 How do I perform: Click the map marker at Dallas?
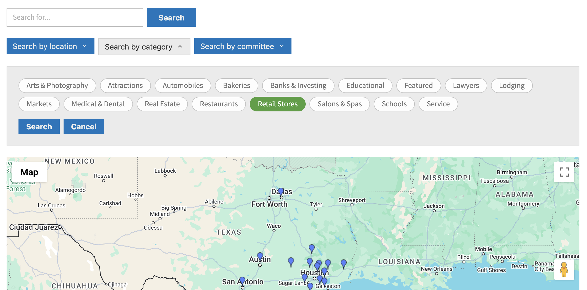(281, 191)
